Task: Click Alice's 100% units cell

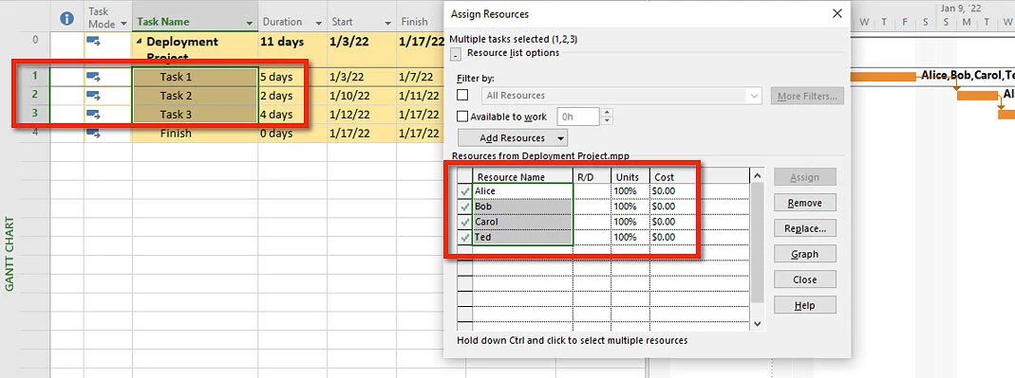Action: [630, 191]
